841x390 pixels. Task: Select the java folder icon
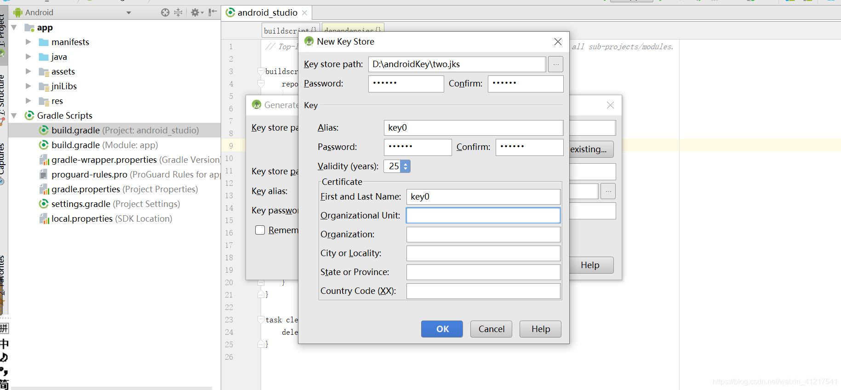point(44,57)
